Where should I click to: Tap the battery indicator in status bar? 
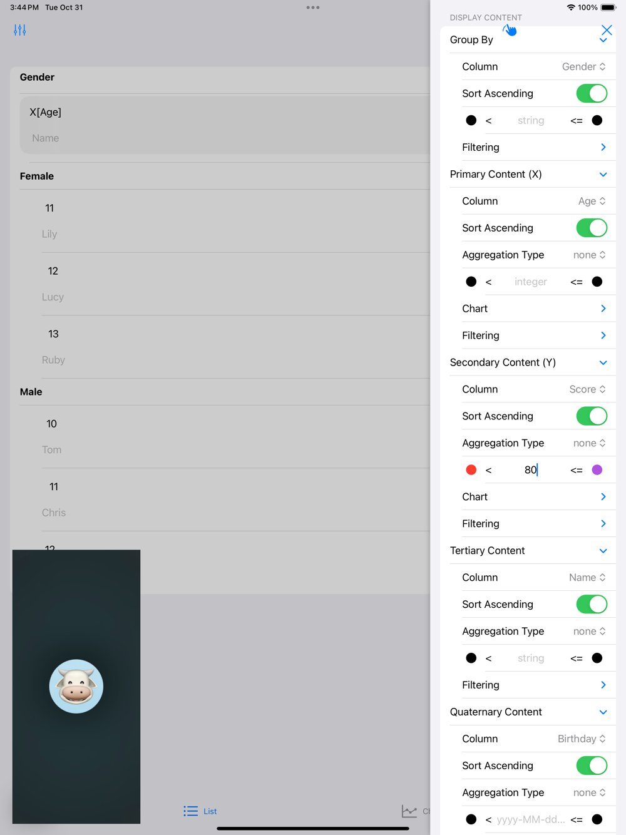(608, 8)
